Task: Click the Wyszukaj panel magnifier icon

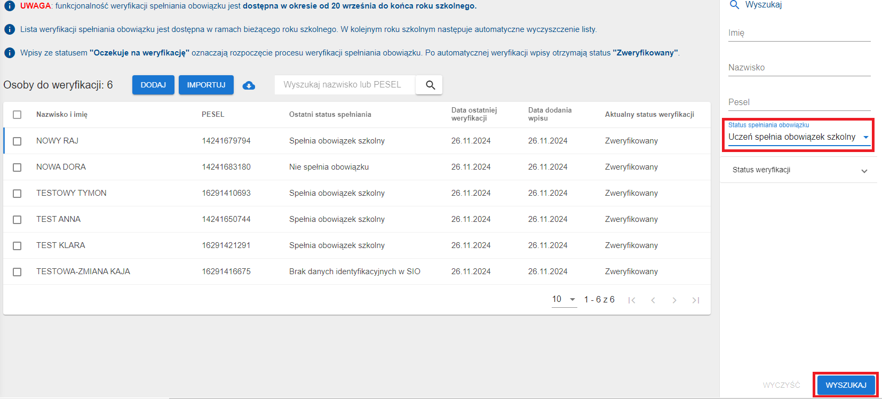Action: coord(734,5)
